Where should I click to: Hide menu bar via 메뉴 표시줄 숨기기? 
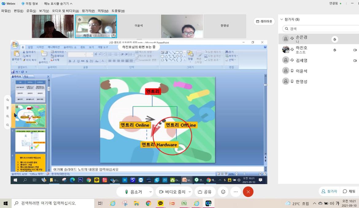58,4
